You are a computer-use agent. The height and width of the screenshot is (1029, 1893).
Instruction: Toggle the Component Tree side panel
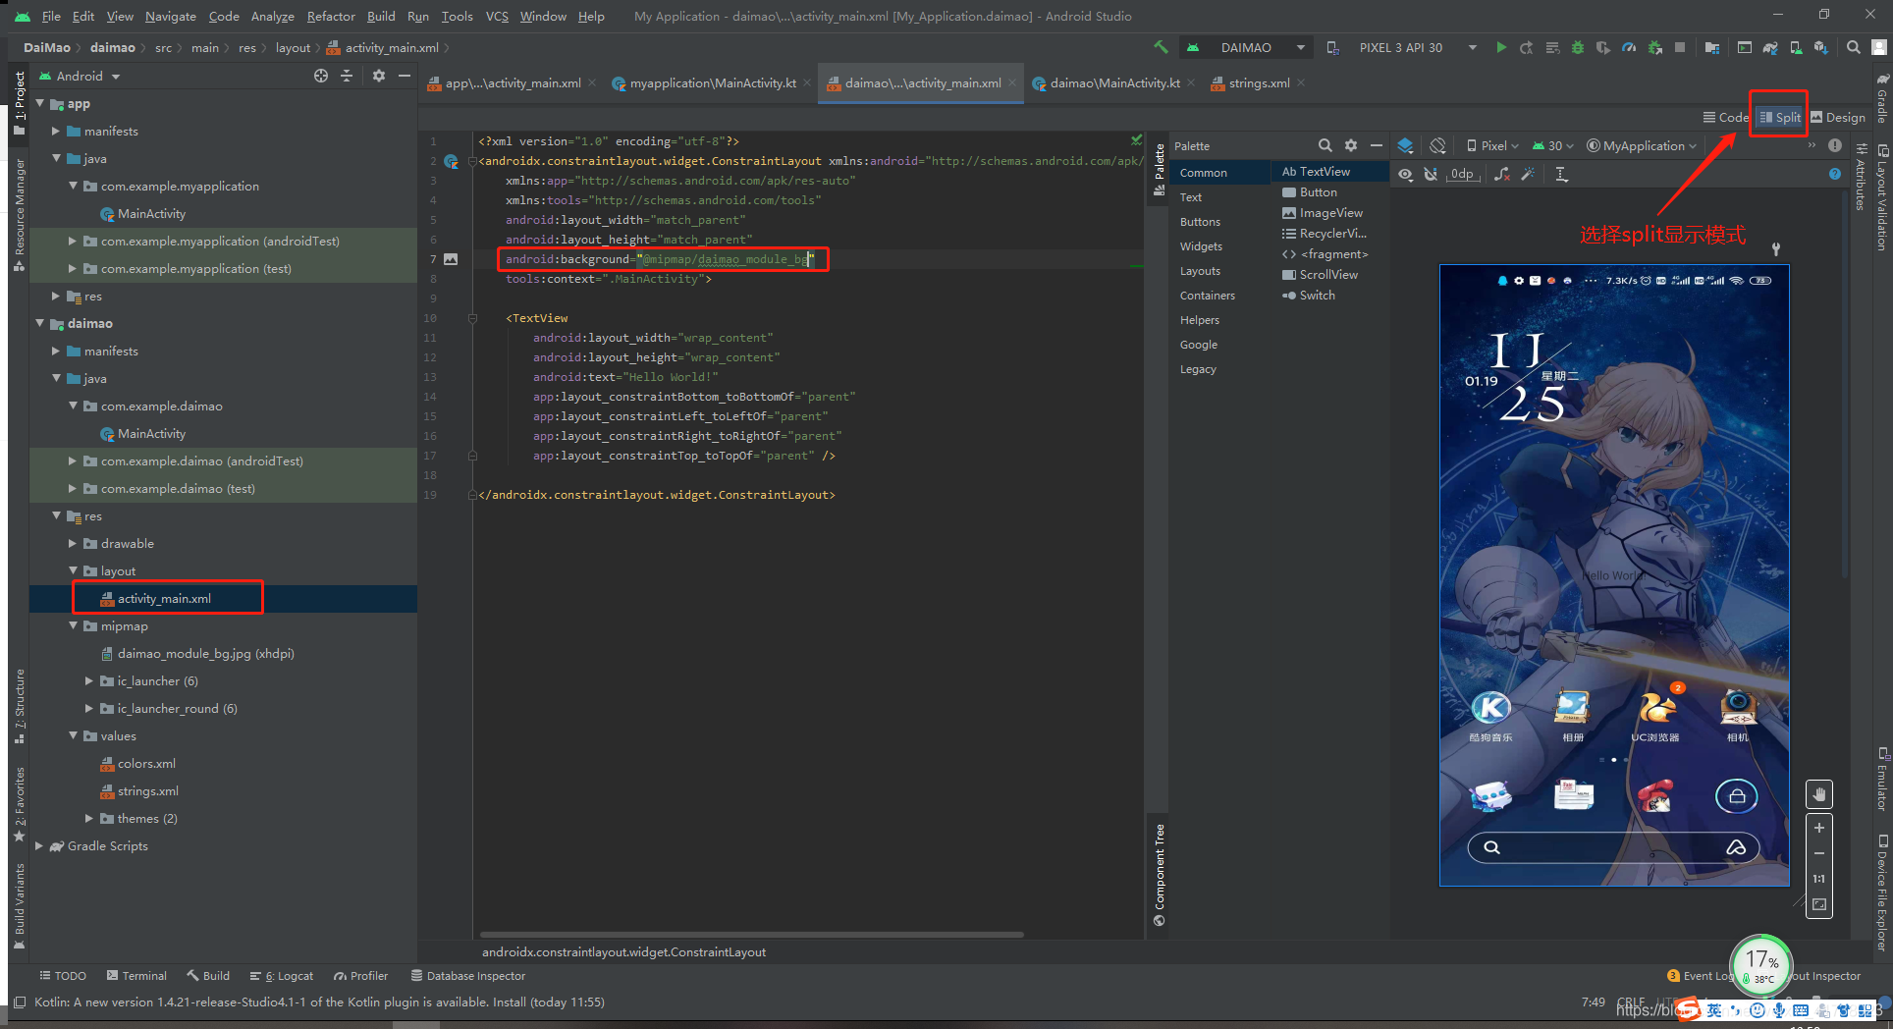pyautogui.click(x=1160, y=874)
